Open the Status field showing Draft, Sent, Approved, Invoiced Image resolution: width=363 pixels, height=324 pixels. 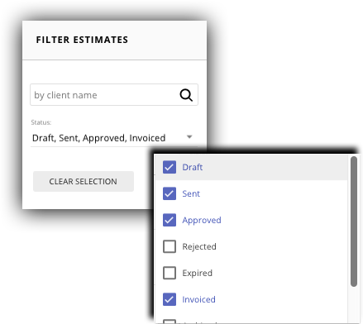pos(114,138)
